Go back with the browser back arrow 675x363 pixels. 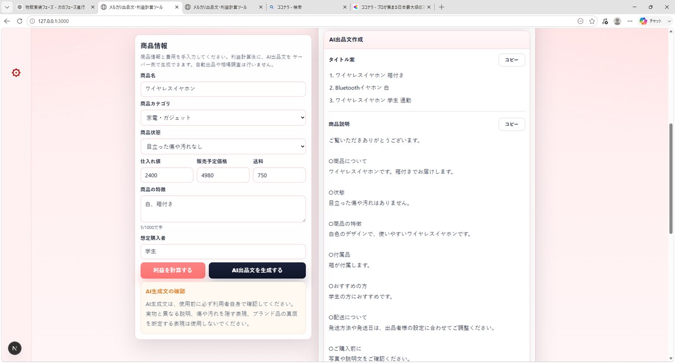click(x=7, y=21)
